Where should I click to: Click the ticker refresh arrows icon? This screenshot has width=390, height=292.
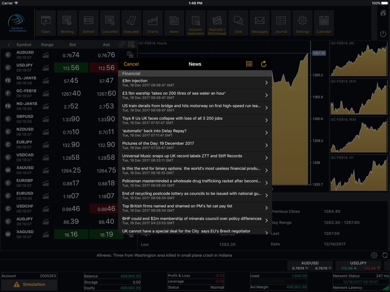pyautogui.click(x=385, y=255)
